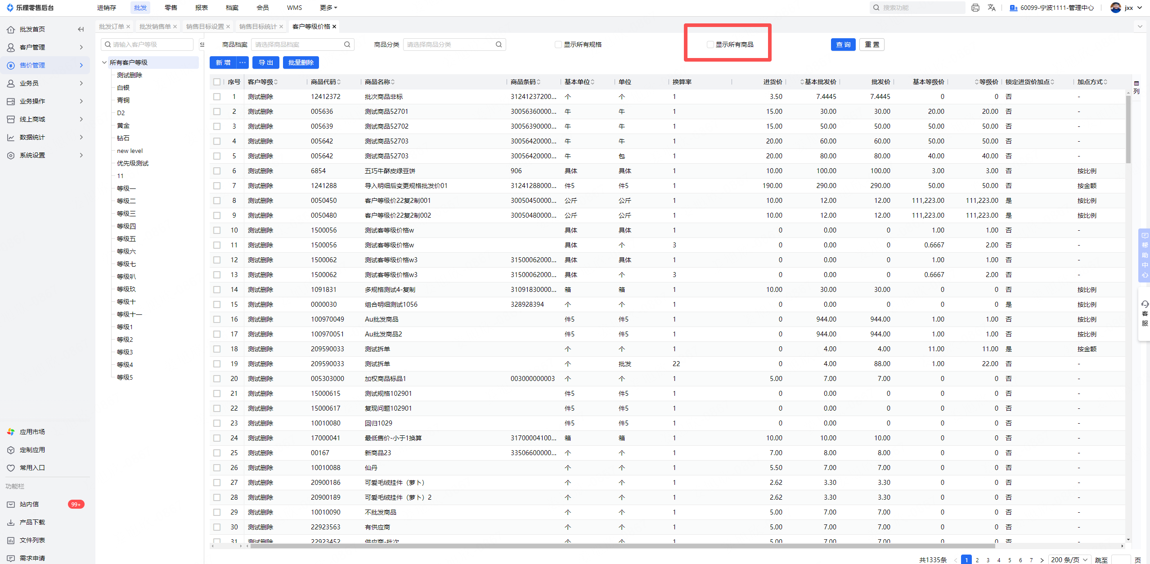This screenshot has width=1150, height=564.
Task: Collapse the sidebar with arrow icon
Action: pos(81,29)
